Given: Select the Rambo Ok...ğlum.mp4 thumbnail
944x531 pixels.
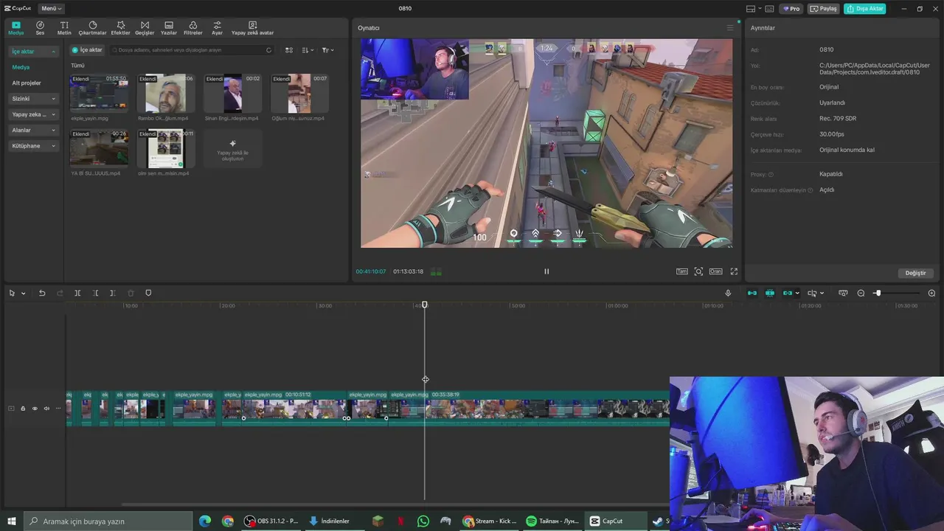Looking at the screenshot, I should pos(165,93).
